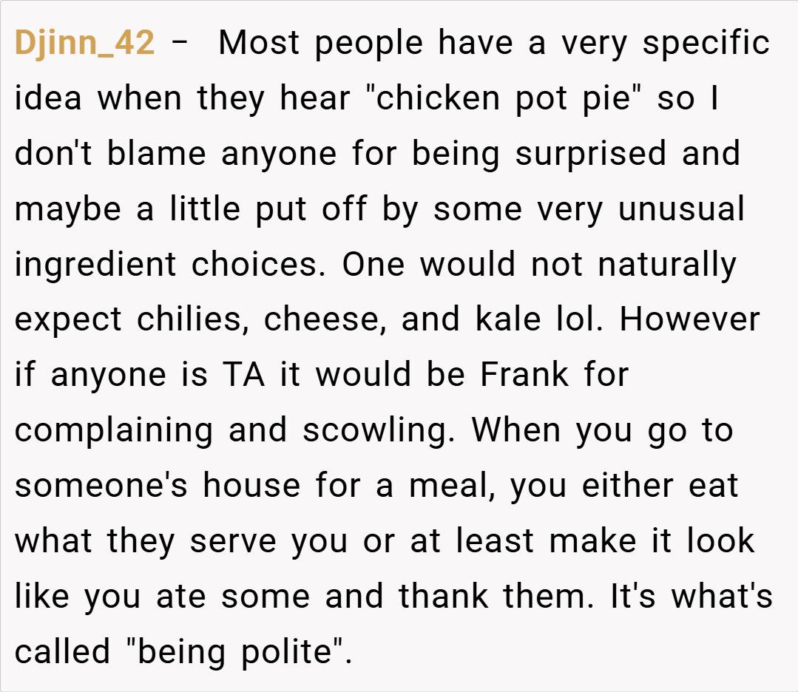Click the quoted phrase "chicken pot pie"
The width and height of the screenshot is (798, 692).
click(x=504, y=99)
